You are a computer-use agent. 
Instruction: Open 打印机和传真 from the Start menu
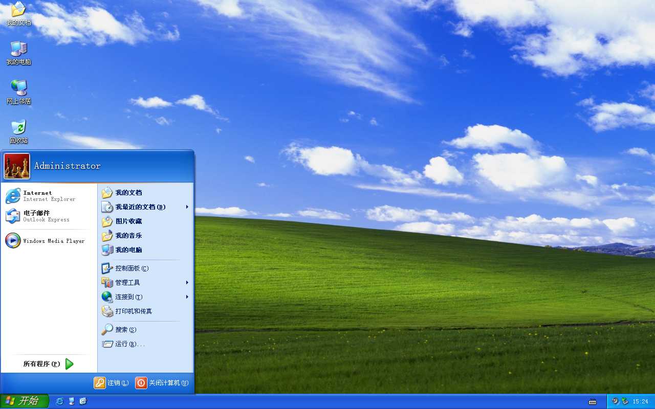pyautogui.click(x=145, y=311)
